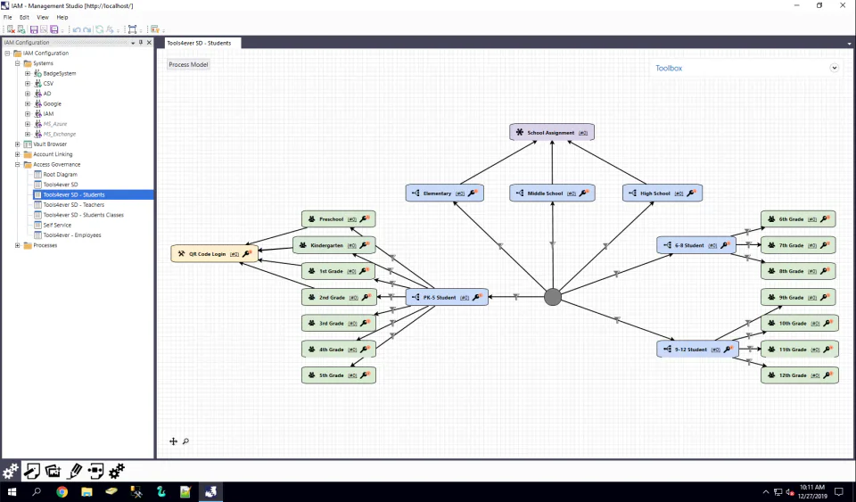Click the gray circle hub node
The image size is (856, 502).
coord(553,297)
